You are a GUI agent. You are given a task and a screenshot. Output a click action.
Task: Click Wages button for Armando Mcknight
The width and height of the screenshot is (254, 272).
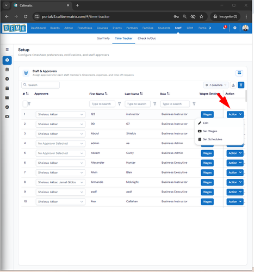(207, 182)
